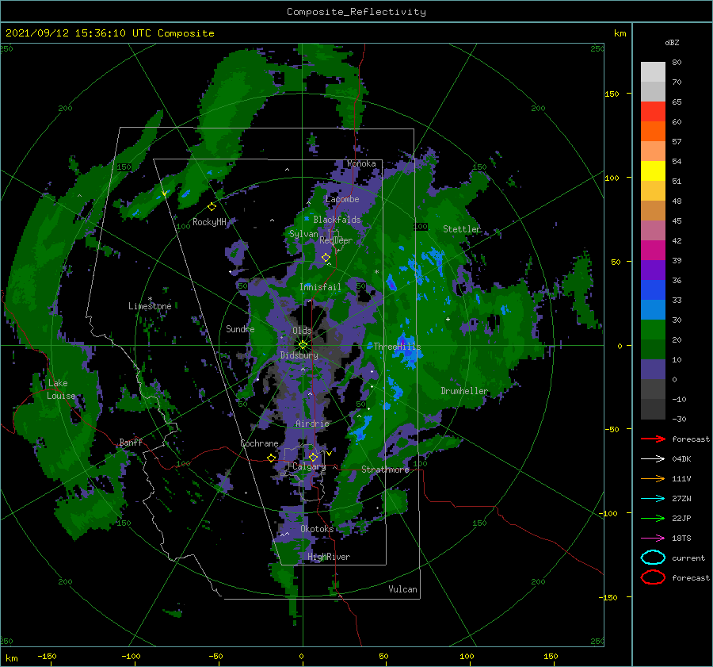Click the magenta 18TS arrow icon
Image resolution: width=713 pixels, height=667 pixels.
(653, 539)
